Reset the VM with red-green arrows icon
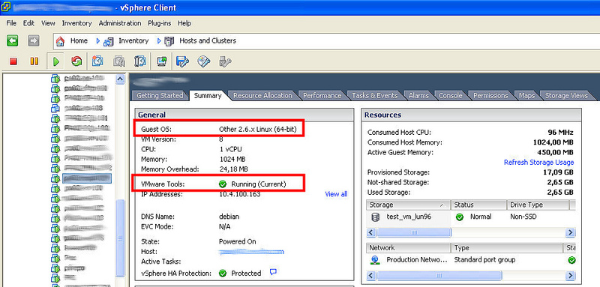Viewport: 600px width, 287px height. click(76, 61)
